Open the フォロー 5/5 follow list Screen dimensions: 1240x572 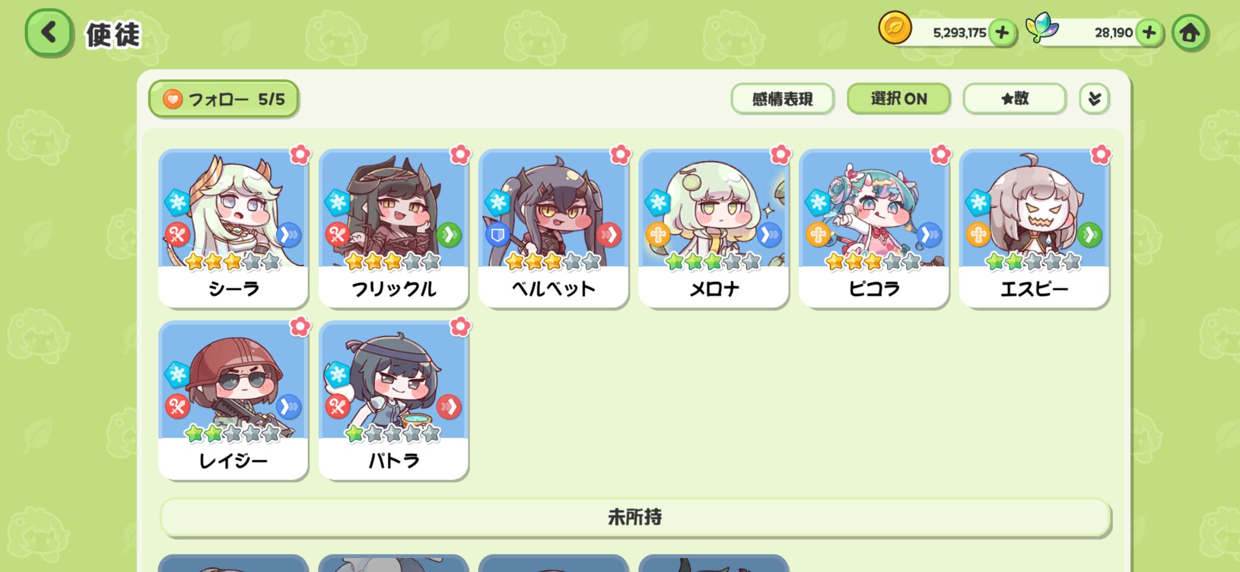click(x=224, y=99)
